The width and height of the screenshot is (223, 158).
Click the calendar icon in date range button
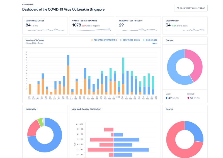[x=178, y=8]
